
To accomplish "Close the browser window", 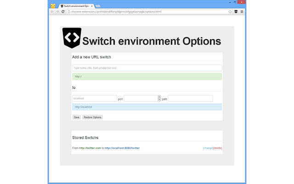I will click(x=242, y=2).
